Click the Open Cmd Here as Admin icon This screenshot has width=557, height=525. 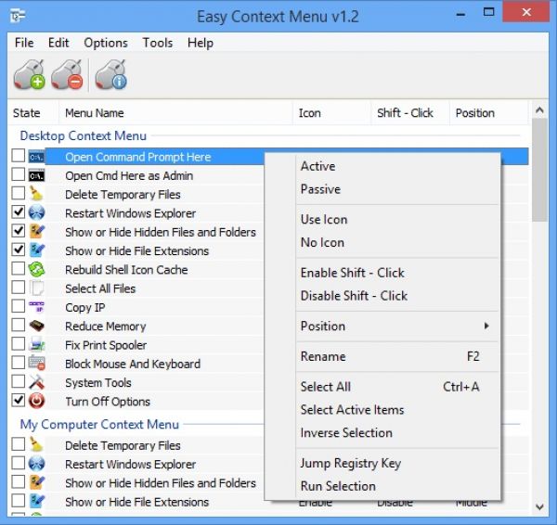pos(36,175)
